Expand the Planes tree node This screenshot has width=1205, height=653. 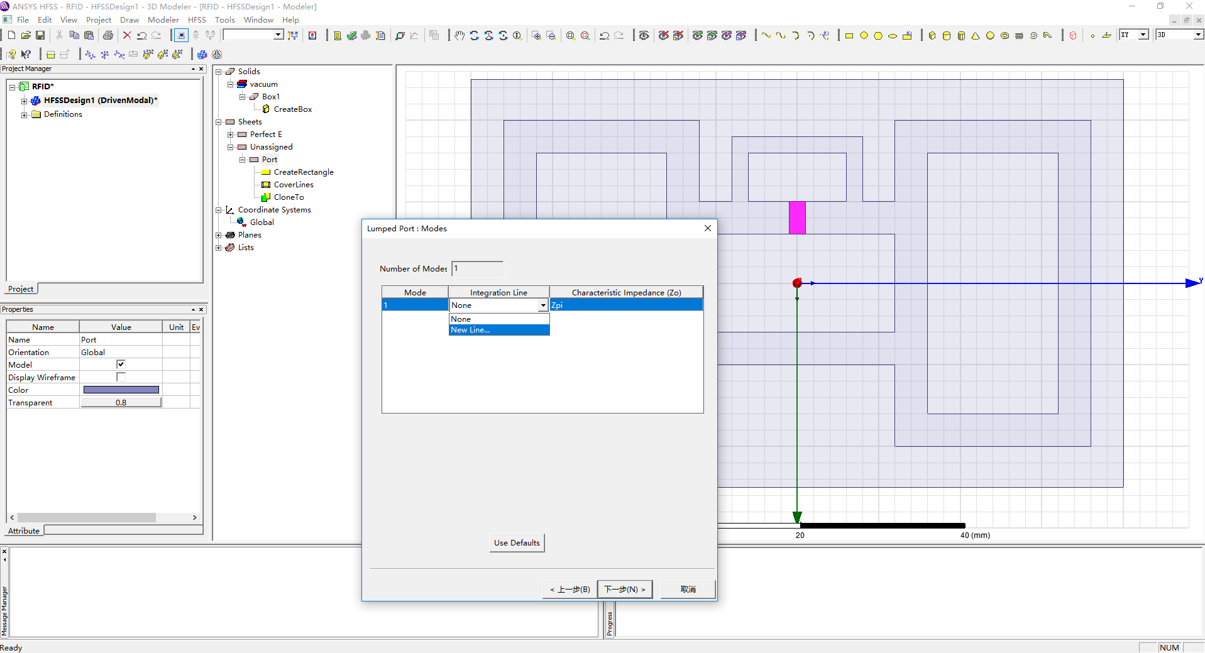(219, 235)
